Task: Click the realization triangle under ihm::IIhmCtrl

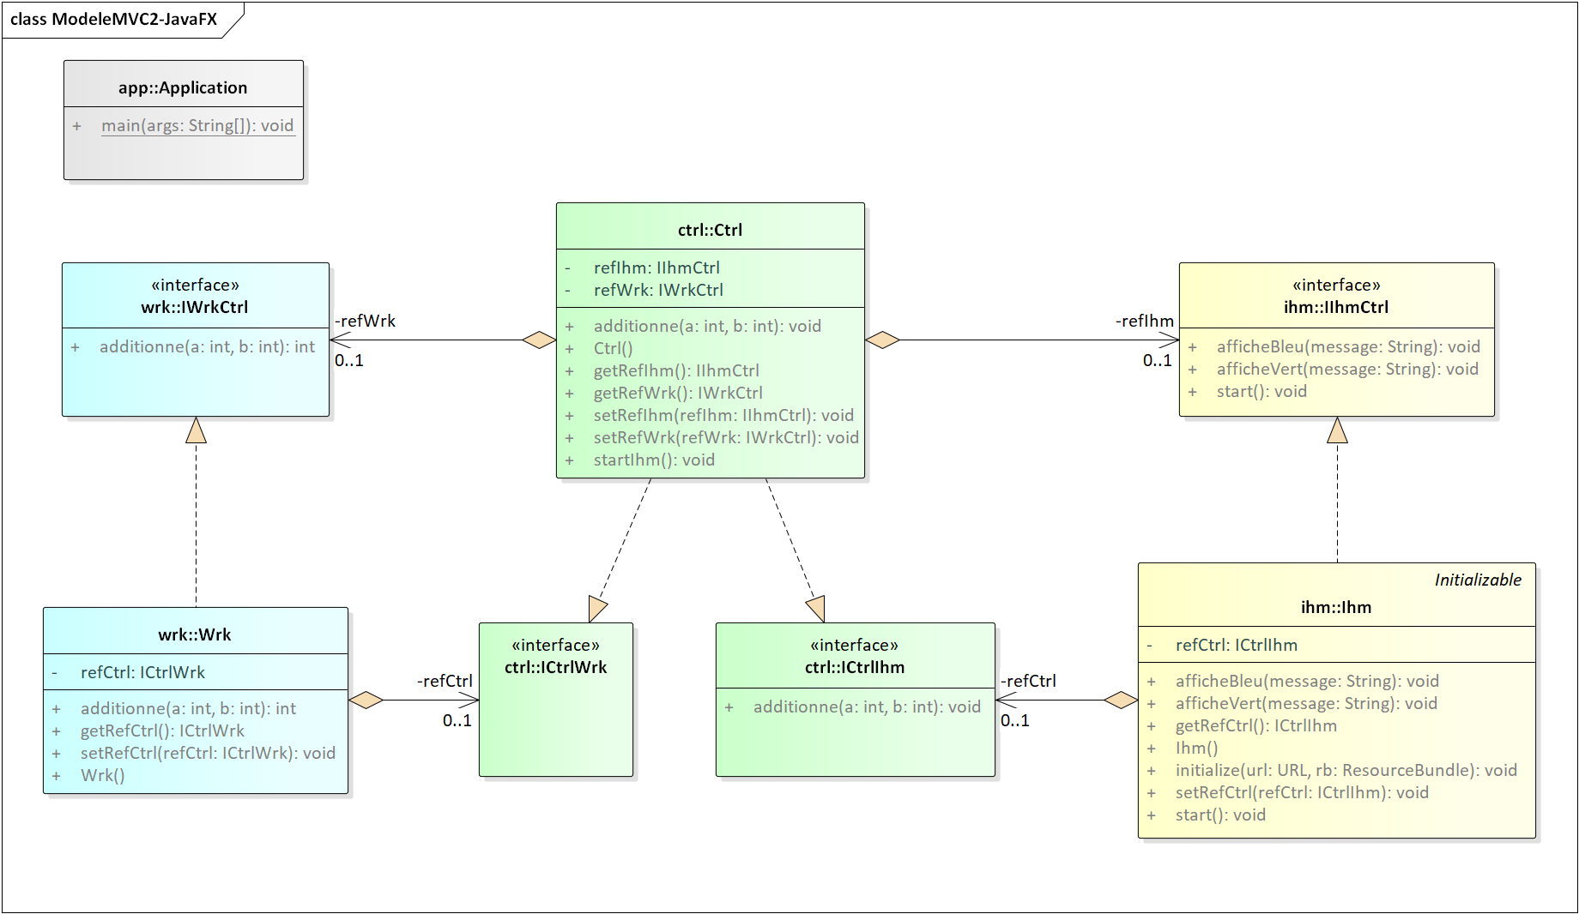Action: [x=1337, y=430]
